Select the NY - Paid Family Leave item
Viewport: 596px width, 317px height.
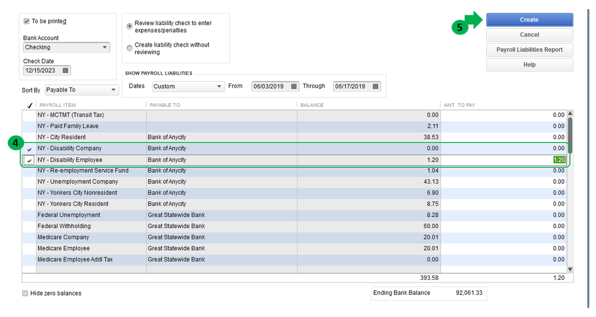67,126
